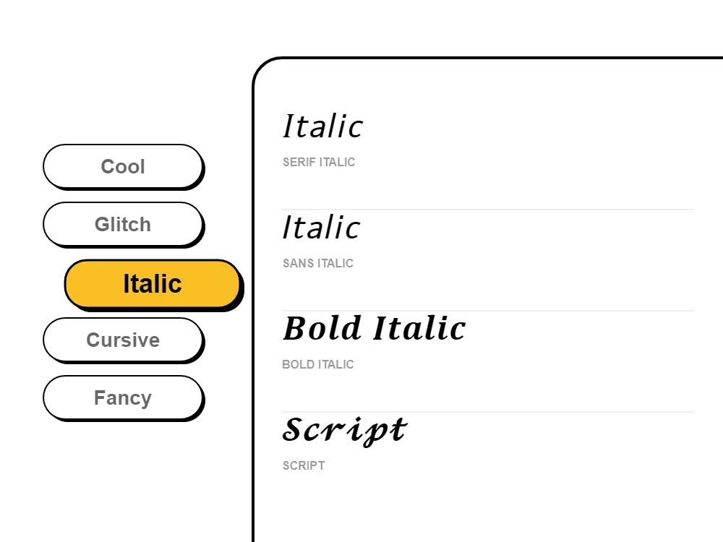Image resolution: width=723 pixels, height=542 pixels.
Task: Show the Fancy fonts list
Action: [124, 397]
